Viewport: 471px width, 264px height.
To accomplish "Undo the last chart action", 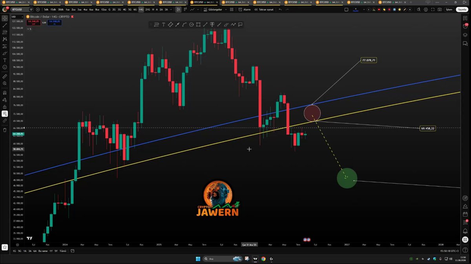I will [280, 9].
